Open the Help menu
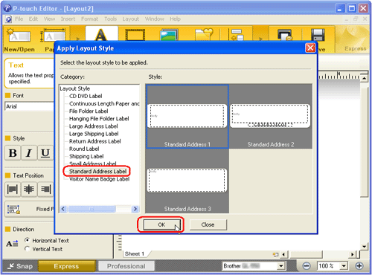Image resolution: width=372 pixels, height=275 pixels. [x=175, y=19]
